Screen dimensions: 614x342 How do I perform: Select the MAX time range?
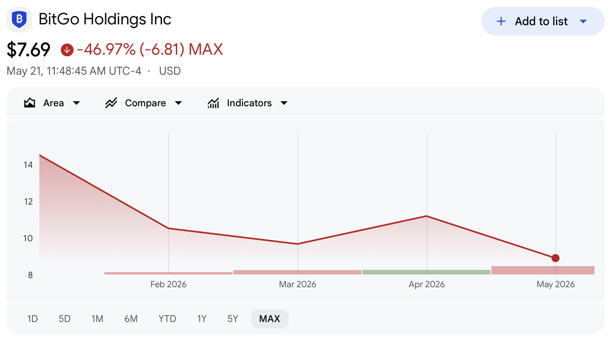(x=270, y=319)
